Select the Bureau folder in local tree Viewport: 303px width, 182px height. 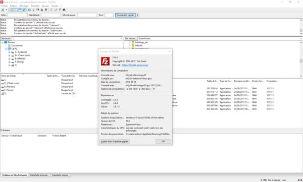[11, 42]
